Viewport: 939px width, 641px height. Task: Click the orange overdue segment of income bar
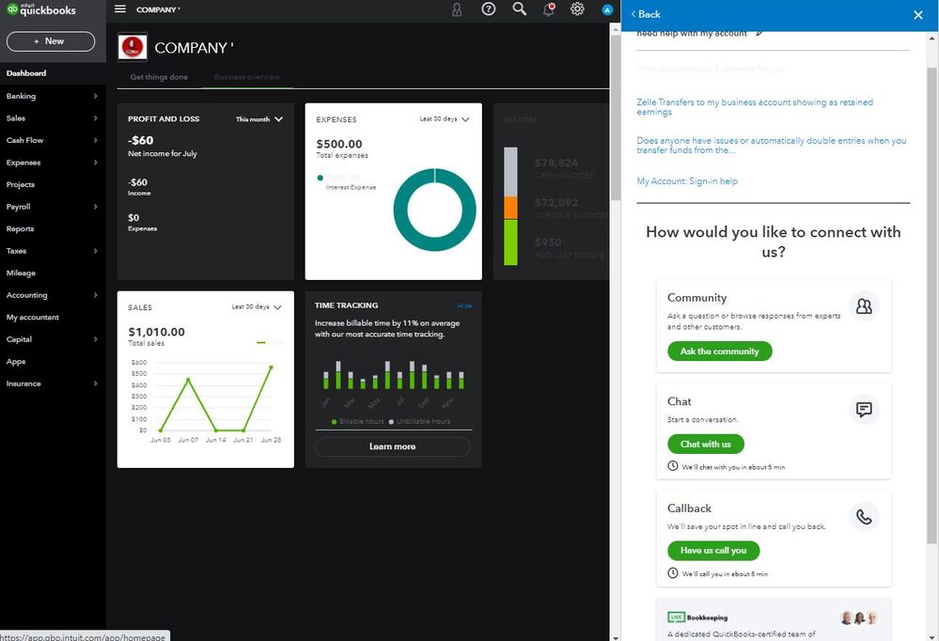pyautogui.click(x=510, y=208)
